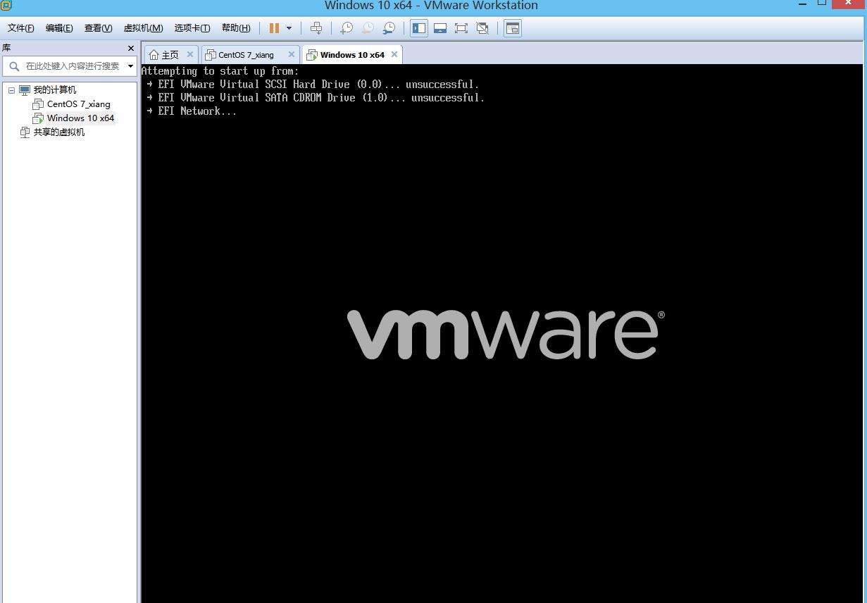The image size is (867, 603).
Task: Open the 帮助(H) menu
Action: point(236,28)
